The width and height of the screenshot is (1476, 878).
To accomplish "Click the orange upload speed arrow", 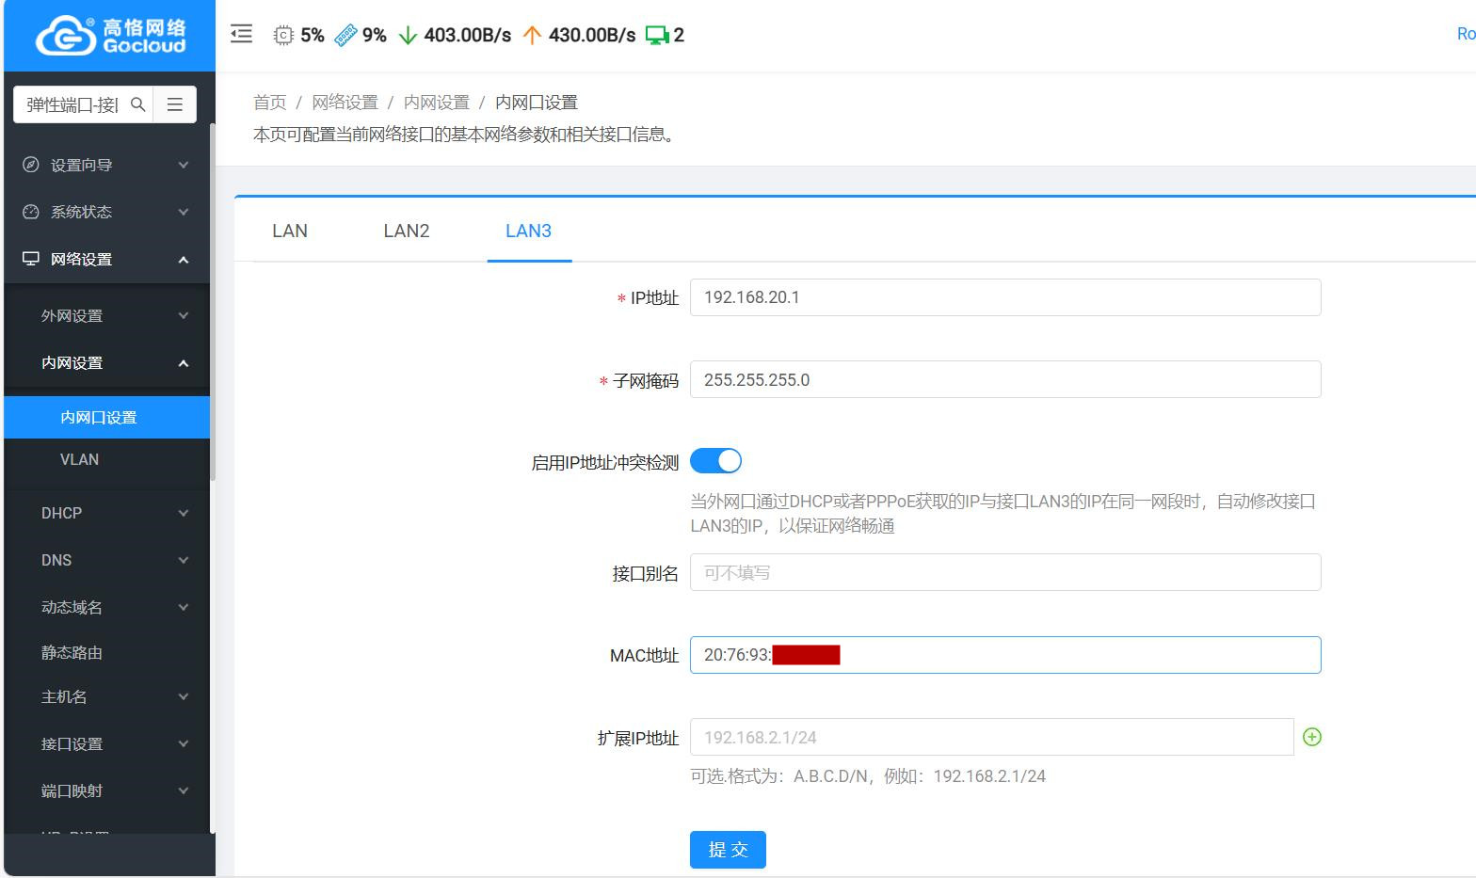I will pos(532,36).
